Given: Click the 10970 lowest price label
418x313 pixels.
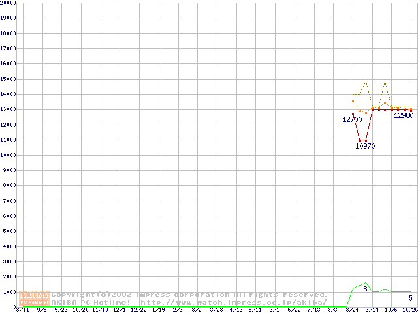Looking at the screenshot, I should click(x=365, y=146).
